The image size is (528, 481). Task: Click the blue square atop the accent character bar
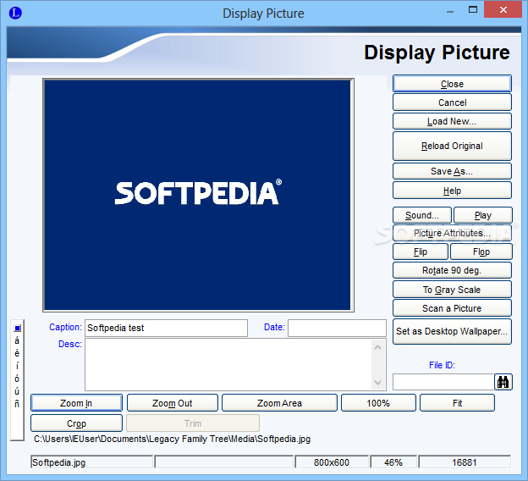point(18,328)
